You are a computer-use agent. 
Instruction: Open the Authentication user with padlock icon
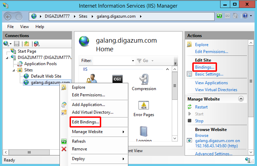[92, 78]
